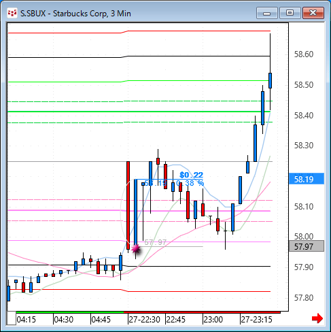The height and width of the screenshot is (332, 331).
Task: Click the 57.90 price axis value
Action: (304, 267)
